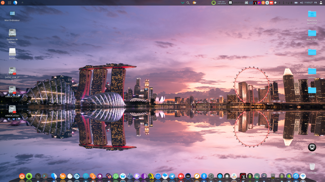
Task: Open the battery indicator in top panel
Action: pos(296,3)
